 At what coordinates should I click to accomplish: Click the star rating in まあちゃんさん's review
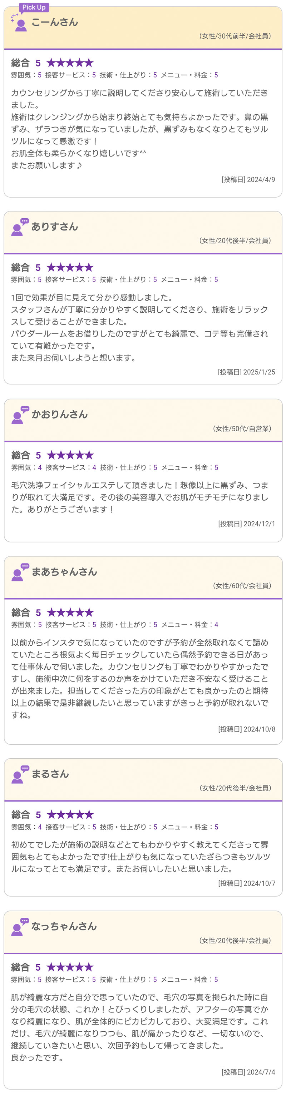click(70, 613)
